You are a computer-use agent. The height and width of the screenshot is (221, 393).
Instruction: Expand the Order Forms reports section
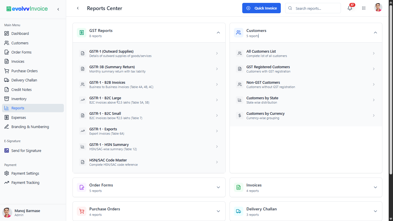[218, 187]
